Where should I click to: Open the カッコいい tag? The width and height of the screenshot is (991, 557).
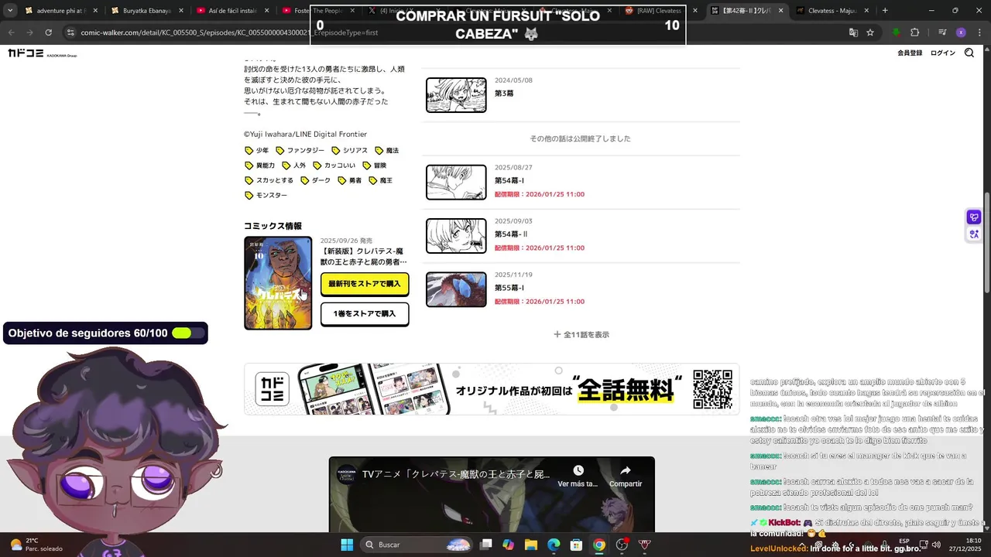[334, 166]
